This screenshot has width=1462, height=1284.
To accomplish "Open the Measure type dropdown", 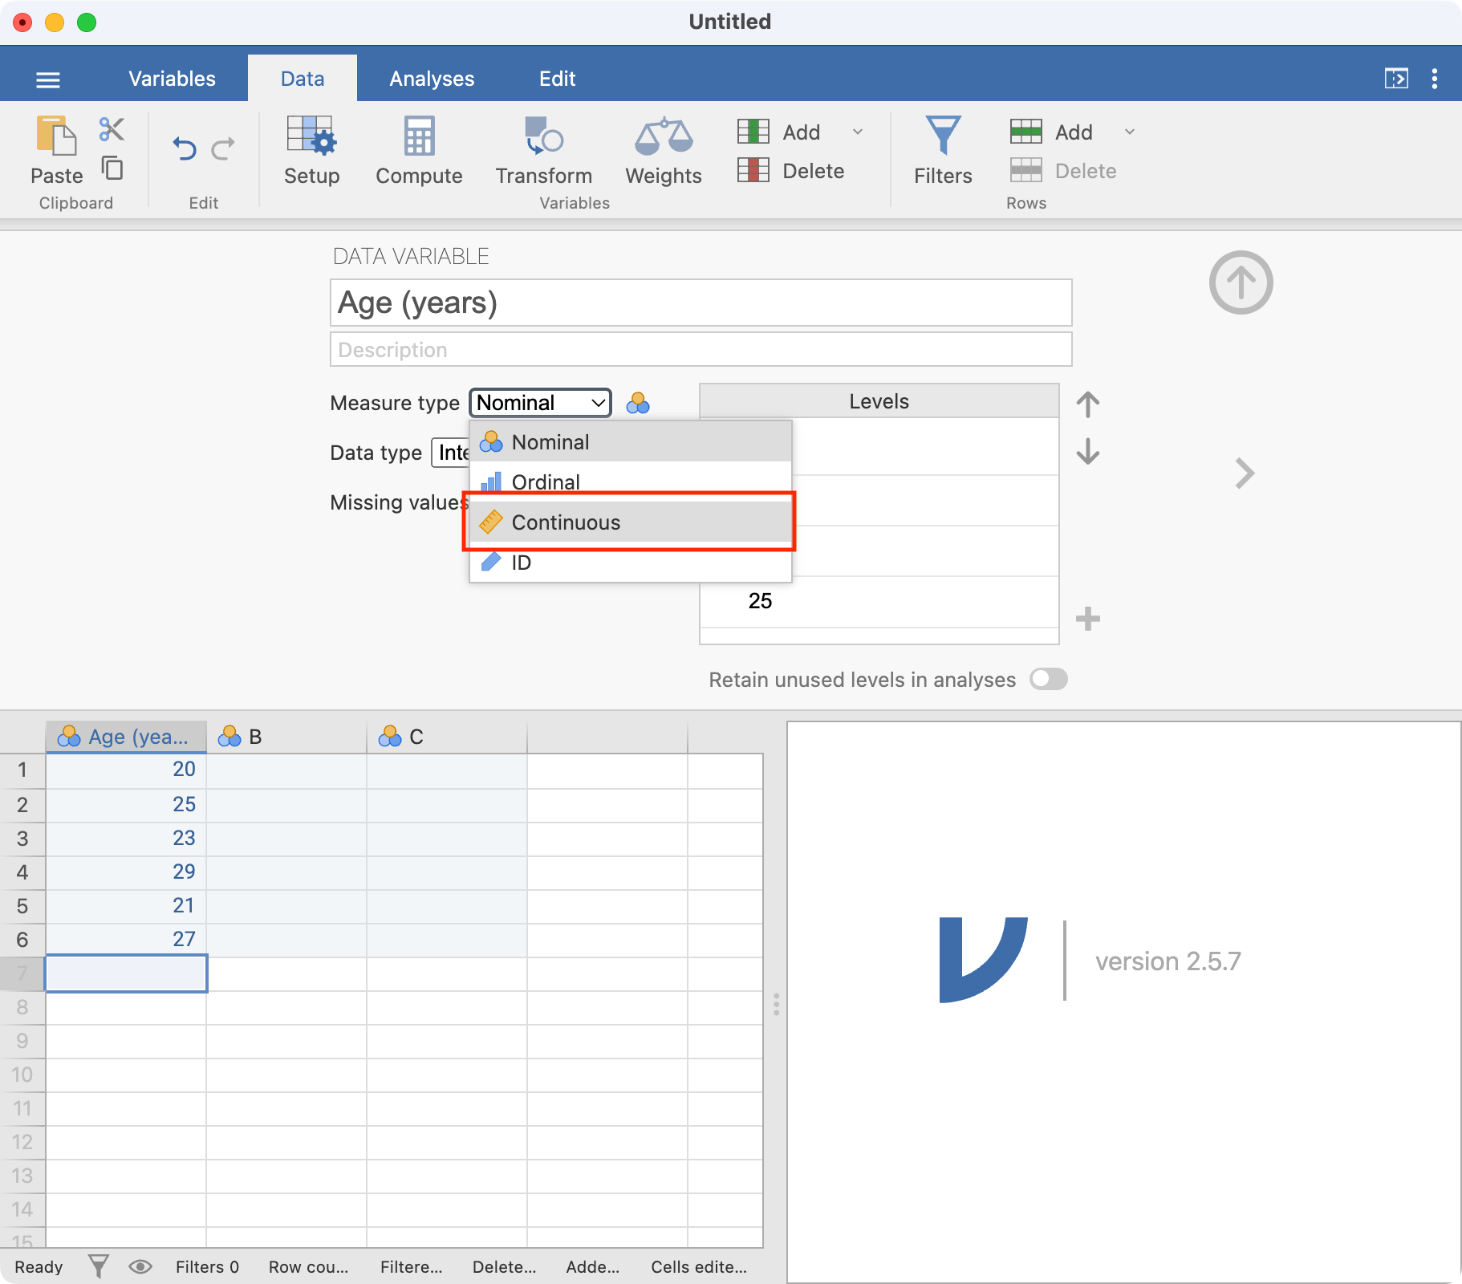I will [x=540, y=403].
